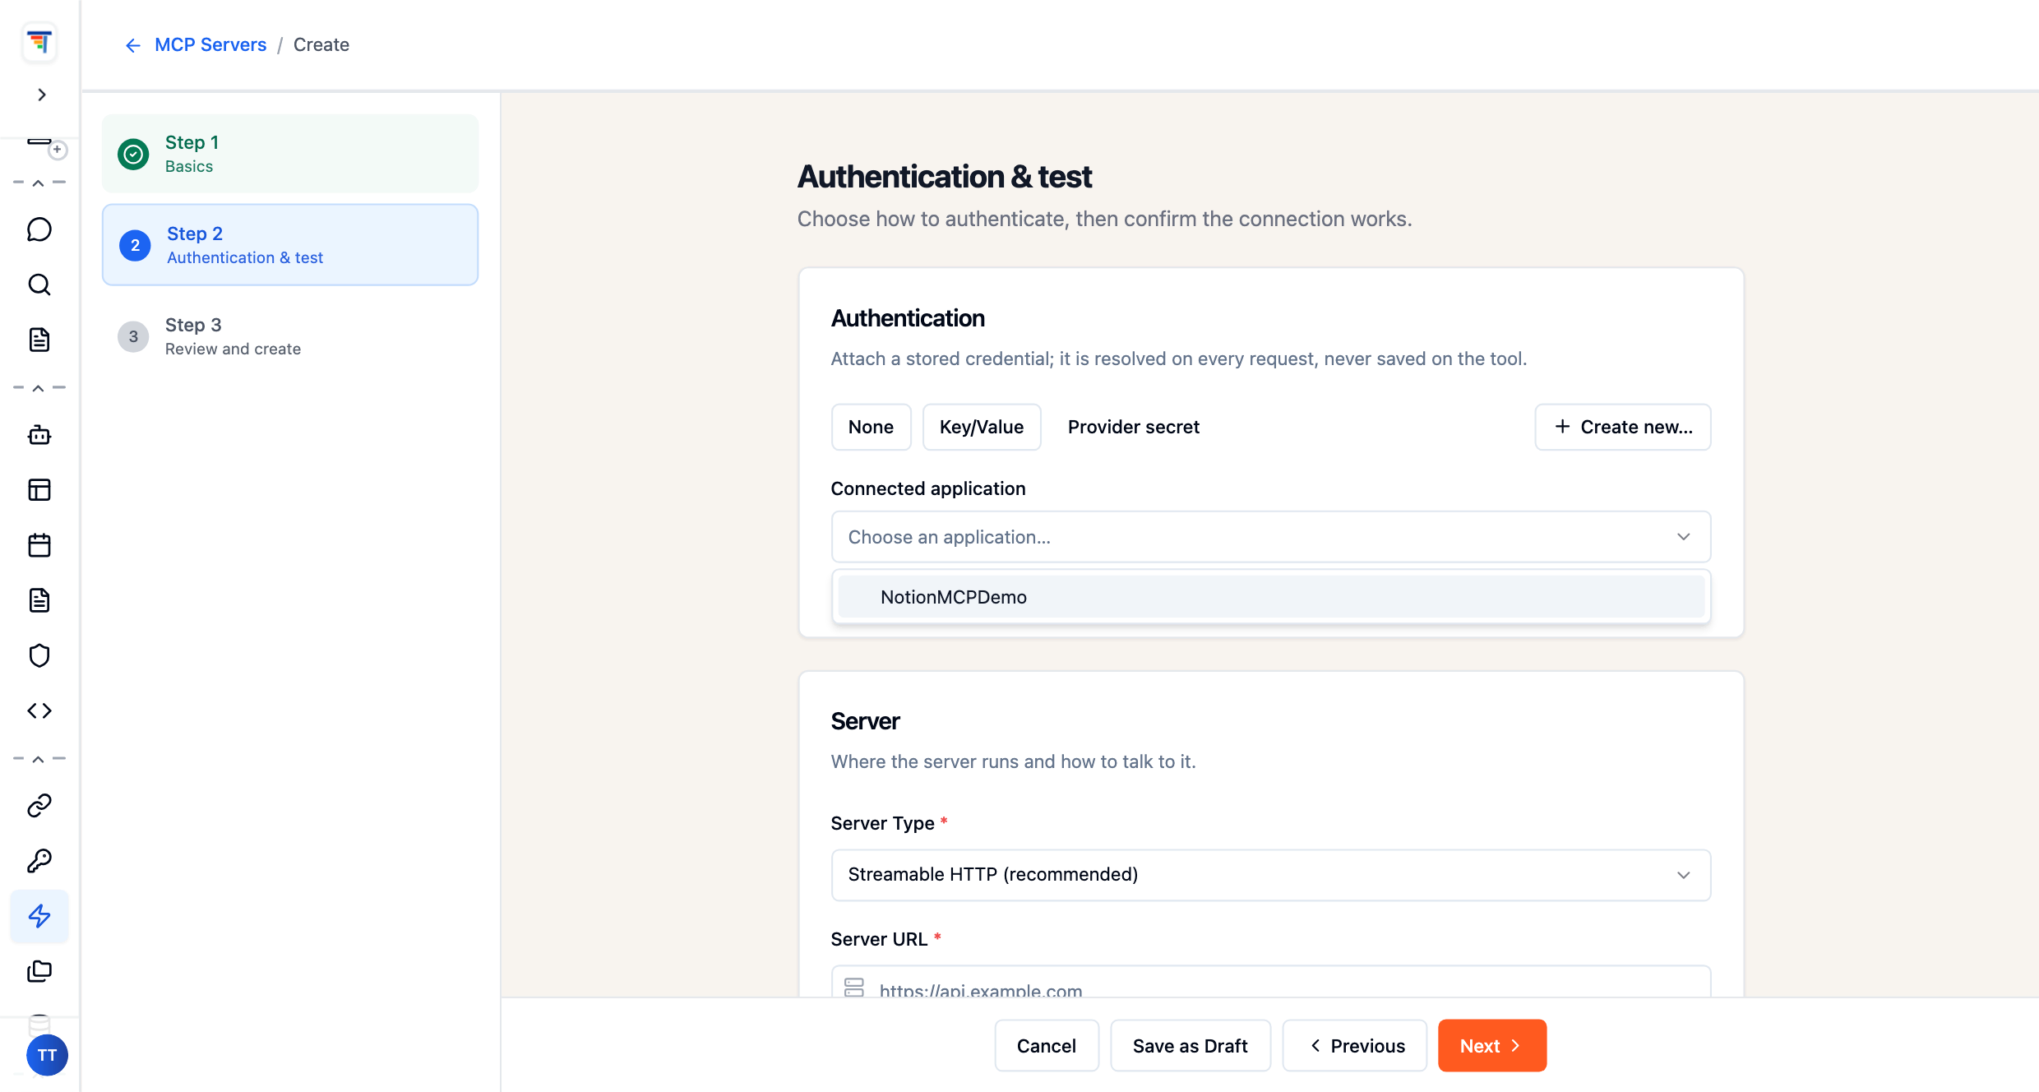2039x1092 pixels.
Task: Open the document icon below calendar icon
Action: pos(39,600)
